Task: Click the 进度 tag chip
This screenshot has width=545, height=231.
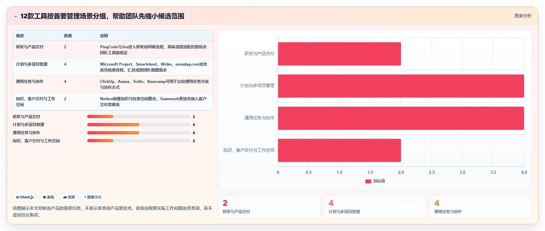Action: tap(69, 197)
